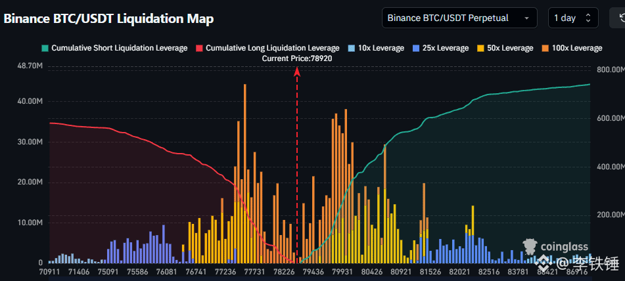Toggle Cumulative Short Liquidation Leverage legend
625x281 pixels.
click(x=114, y=48)
